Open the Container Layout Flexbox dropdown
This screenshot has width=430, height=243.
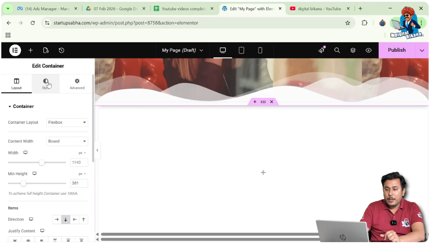point(67,122)
